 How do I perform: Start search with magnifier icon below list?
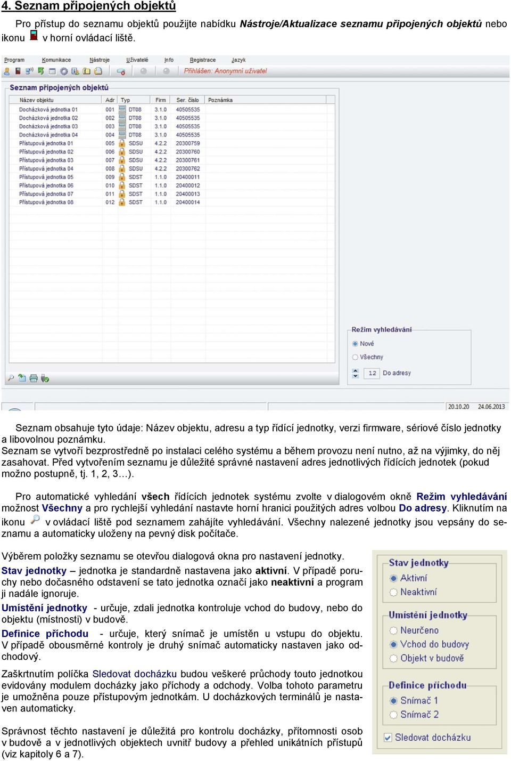pyautogui.click(x=11, y=378)
